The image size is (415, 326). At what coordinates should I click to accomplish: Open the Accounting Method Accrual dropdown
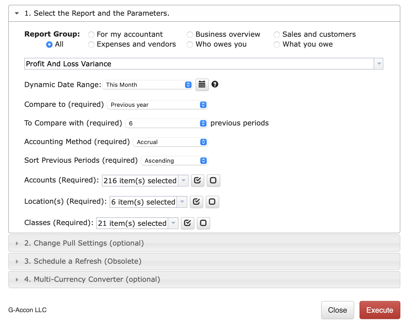[x=170, y=142]
